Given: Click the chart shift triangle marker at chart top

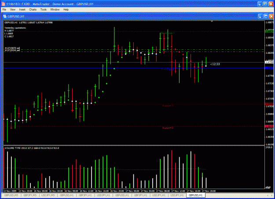Looking at the screenshot, I should coord(212,21).
